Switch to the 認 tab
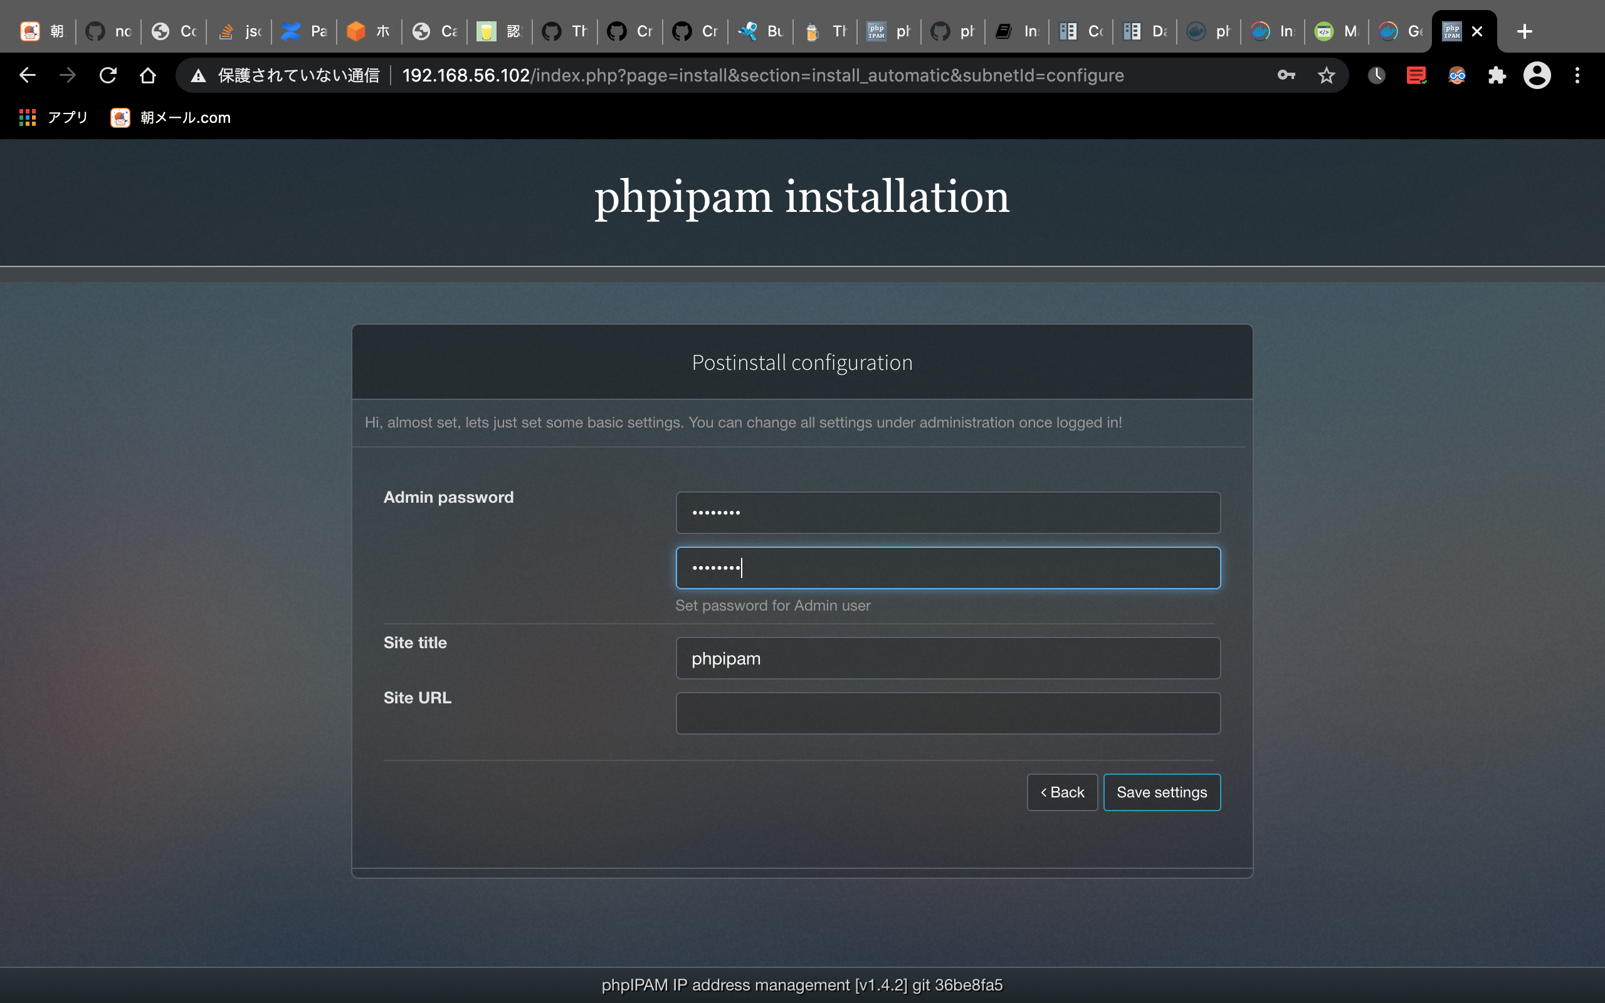Viewport: 1605px width, 1003px height. (x=500, y=31)
